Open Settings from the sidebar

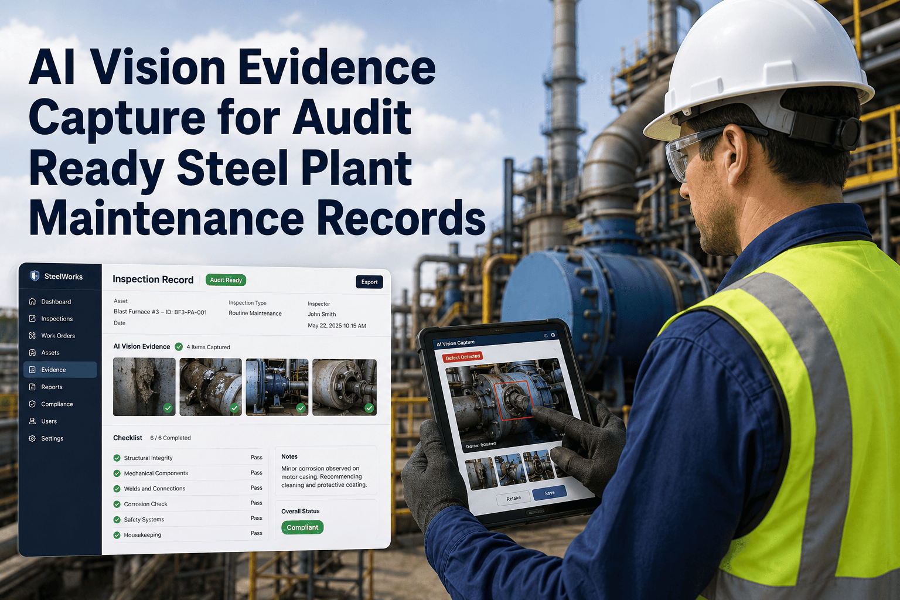tap(60, 438)
